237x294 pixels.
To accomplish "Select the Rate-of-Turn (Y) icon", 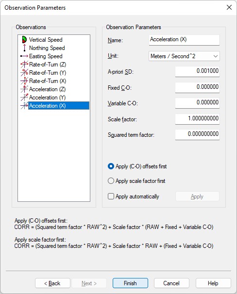I will pyautogui.click(x=24, y=73).
